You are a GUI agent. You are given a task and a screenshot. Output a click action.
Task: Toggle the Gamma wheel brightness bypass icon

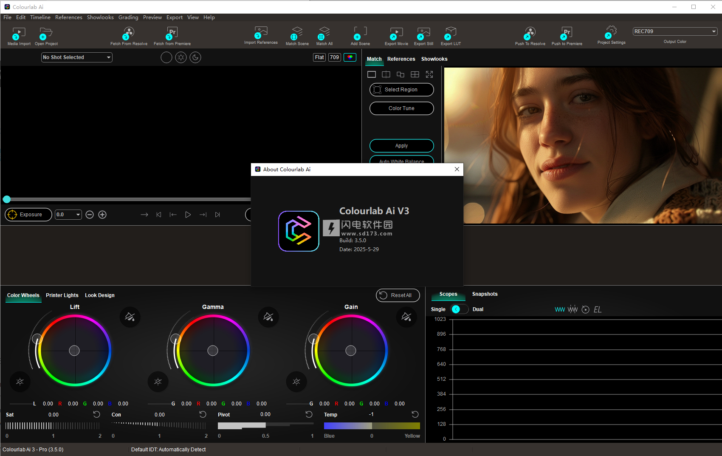click(x=158, y=382)
